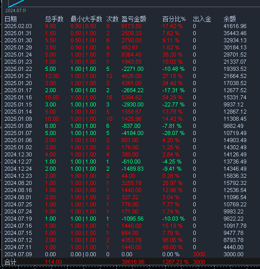The image size is (260, 269).
Task: Click the 总手数 column header
Action: [x=54, y=19]
